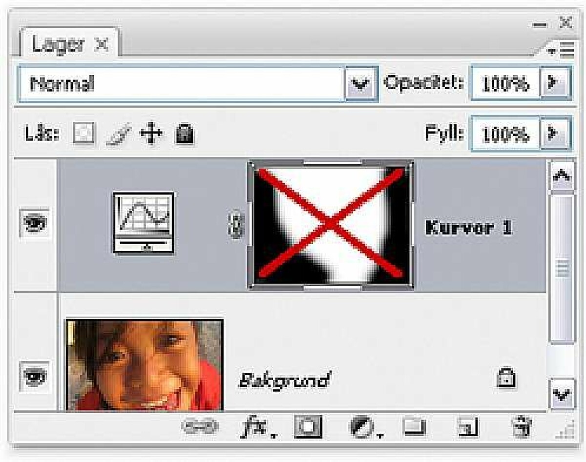This screenshot has height=462, width=586.
Task: Click the link layers icon
Action: pyautogui.click(x=200, y=427)
